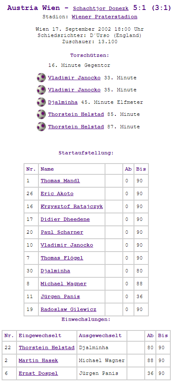Click the Ernst Dospel link in the substitutions table
The height and width of the screenshot is (389, 184).
(38, 373)
